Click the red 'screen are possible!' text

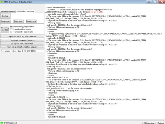coord(96,12)
